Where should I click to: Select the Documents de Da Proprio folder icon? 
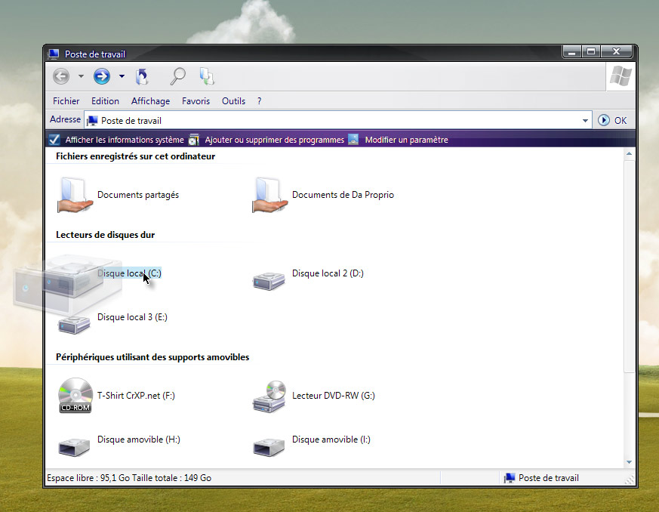pos(269,195)
